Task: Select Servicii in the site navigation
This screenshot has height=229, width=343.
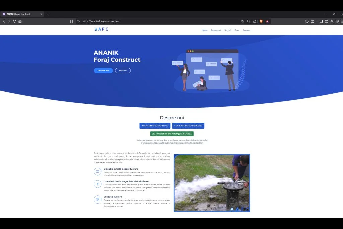Action: click(x=228, y=30)
